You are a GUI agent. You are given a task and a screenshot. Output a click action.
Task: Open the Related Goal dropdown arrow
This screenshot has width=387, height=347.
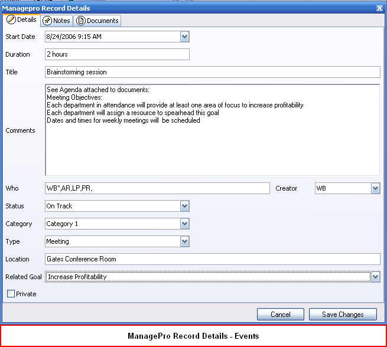click(x=375, y=277)
